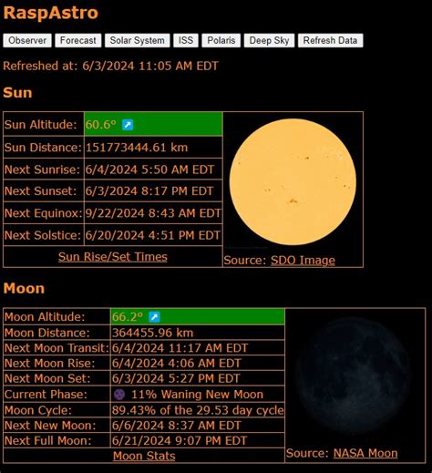Click the RaspAstro title heading
432x473 pixels.
click(x=51, y=13)
